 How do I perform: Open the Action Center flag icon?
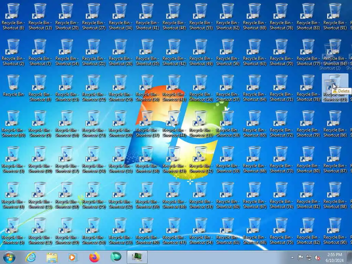coord(300,257)
